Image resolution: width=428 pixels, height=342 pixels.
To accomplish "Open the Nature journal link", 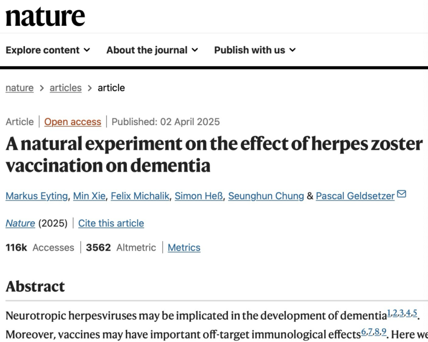I will [x=20, y=223].
